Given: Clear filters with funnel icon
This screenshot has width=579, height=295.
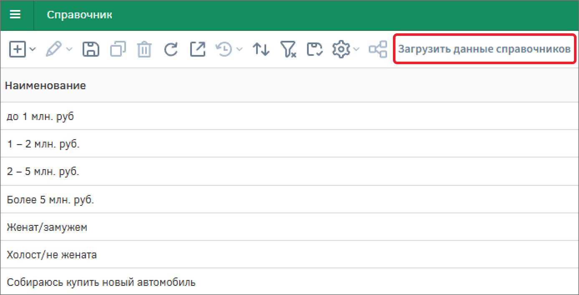Looking at the screenshot, I should 288,50.
